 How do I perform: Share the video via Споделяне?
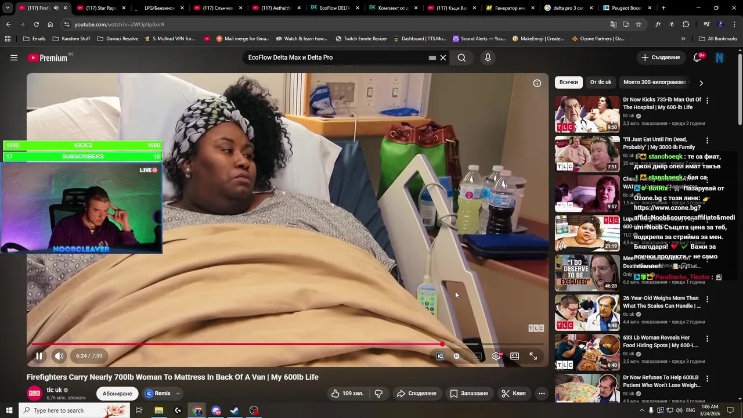click(416, 393)
